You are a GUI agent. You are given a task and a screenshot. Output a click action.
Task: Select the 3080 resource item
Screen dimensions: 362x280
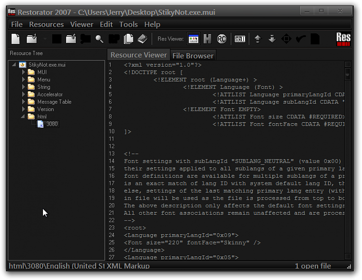tap(52, 124)
